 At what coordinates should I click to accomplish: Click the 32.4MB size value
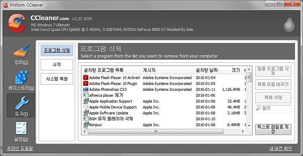(234, 101)
